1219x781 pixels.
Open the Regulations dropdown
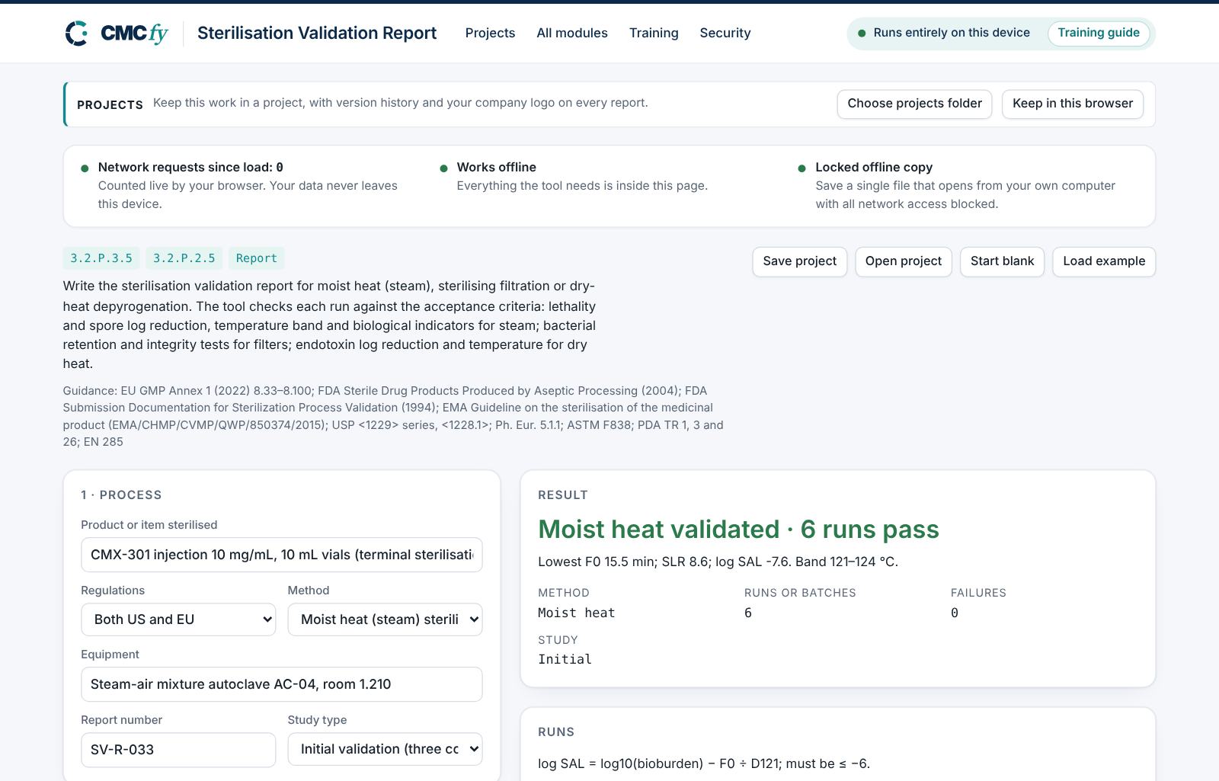(178, 619)
